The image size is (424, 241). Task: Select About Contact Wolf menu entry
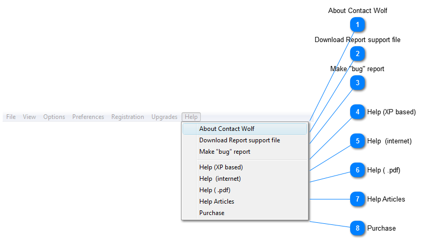coord(245,129)
